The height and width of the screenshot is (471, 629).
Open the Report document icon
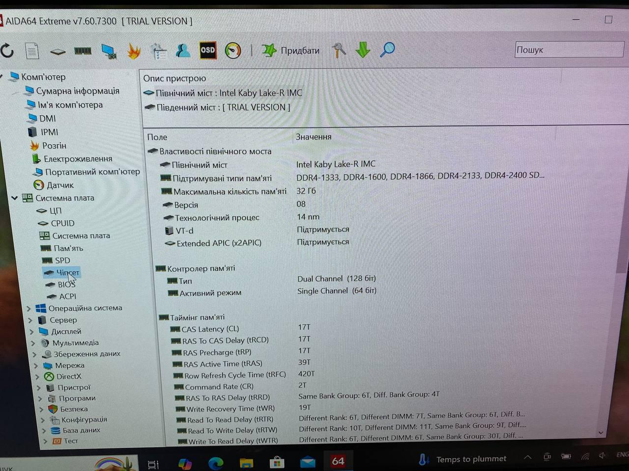(32, 51)
